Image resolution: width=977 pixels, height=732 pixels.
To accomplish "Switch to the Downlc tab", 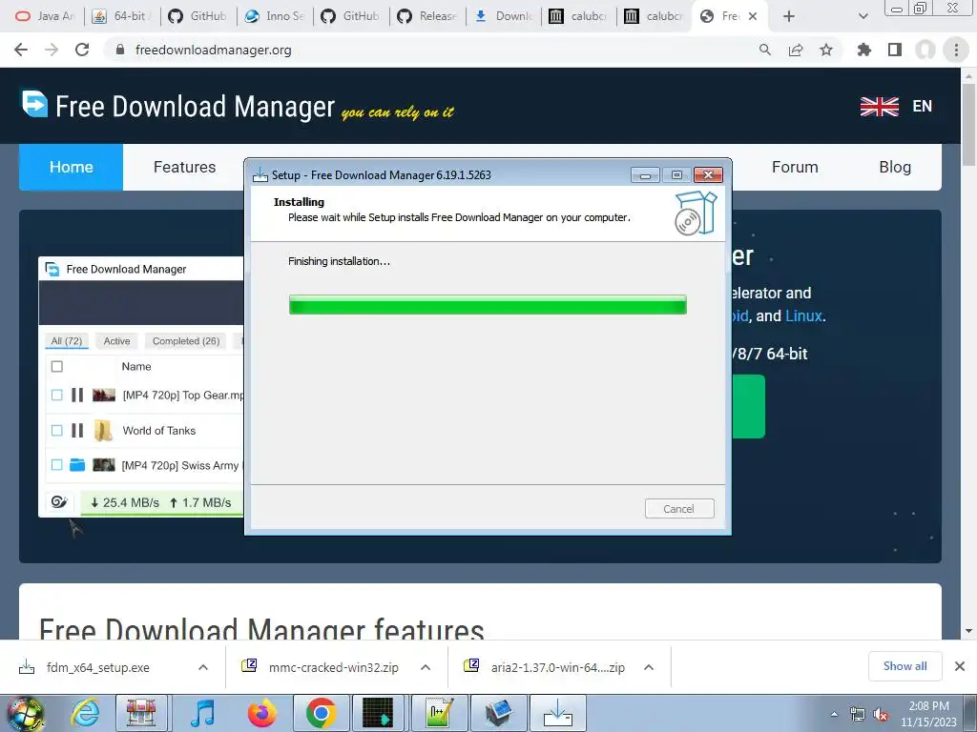I will coord(504,16).
